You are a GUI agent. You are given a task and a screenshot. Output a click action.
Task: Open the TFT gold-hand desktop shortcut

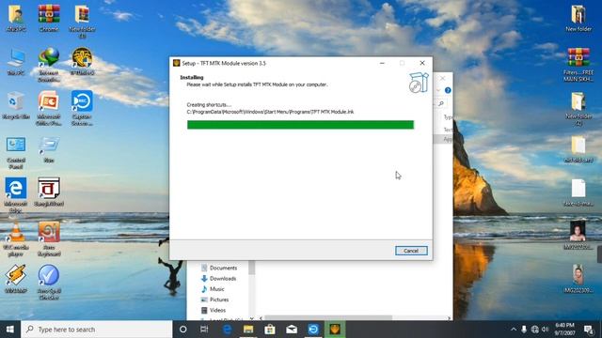click(x=82, y=61)
